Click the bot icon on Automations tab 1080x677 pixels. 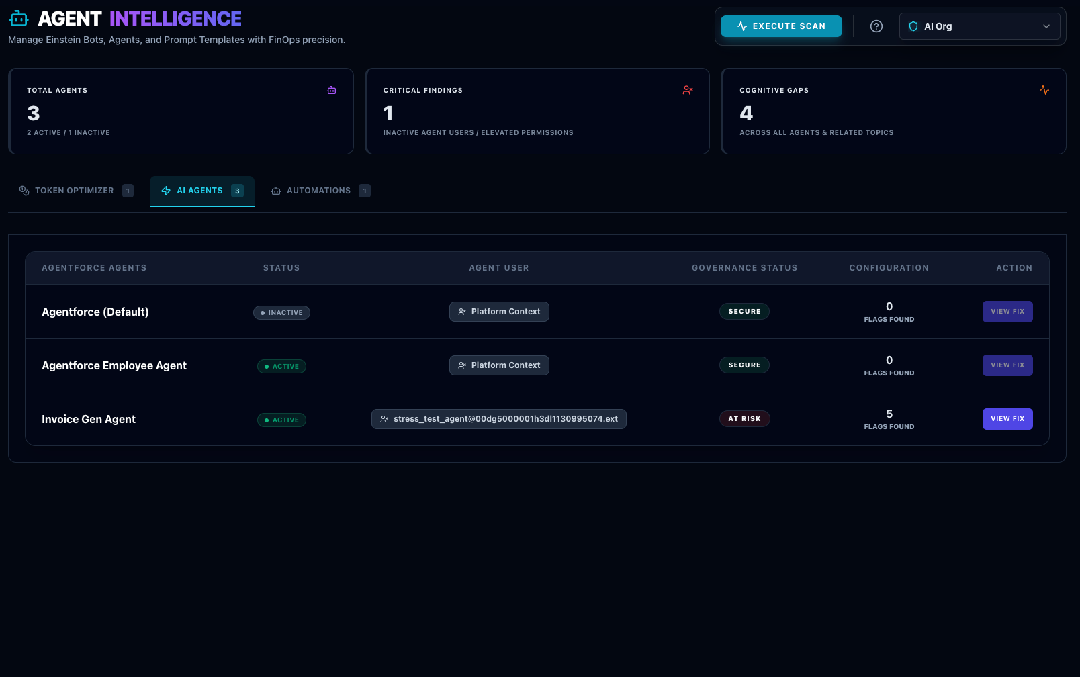pos(276,191)
